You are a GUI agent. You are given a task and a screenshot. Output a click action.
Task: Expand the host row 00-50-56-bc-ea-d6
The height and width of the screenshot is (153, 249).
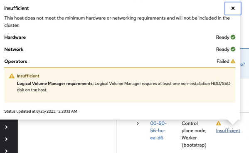[x=138, y=123]
